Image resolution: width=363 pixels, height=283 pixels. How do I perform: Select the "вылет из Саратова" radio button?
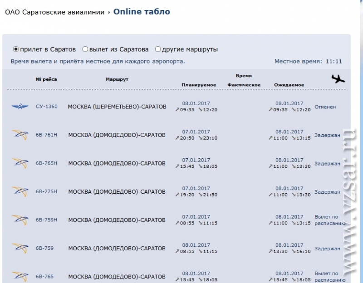click(x=85, y=49)
